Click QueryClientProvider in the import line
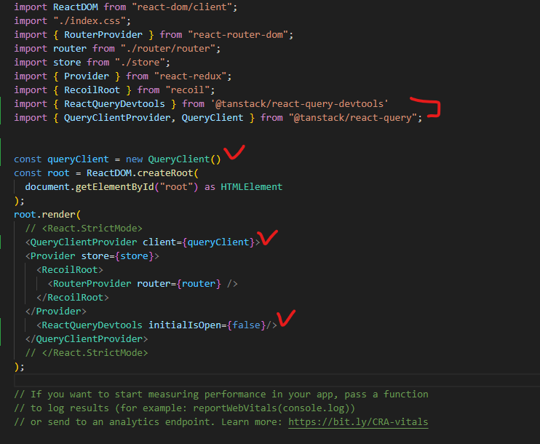Screen dimensions: 540x444 click(x=117, y=118)
